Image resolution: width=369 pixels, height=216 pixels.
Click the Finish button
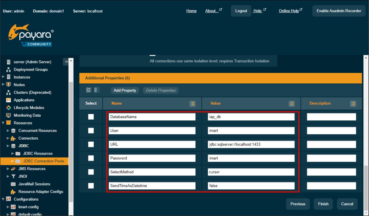click(x=323, y=204)
